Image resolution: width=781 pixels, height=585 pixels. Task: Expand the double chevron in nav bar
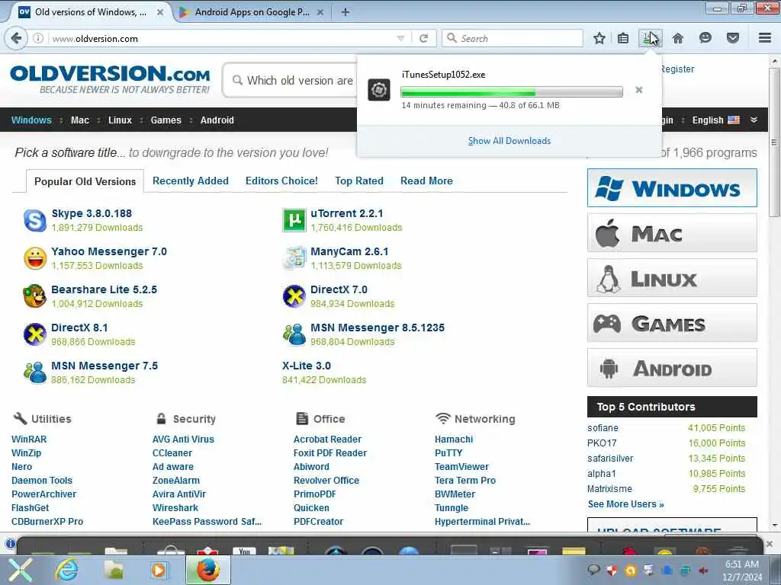click(754, 120)
